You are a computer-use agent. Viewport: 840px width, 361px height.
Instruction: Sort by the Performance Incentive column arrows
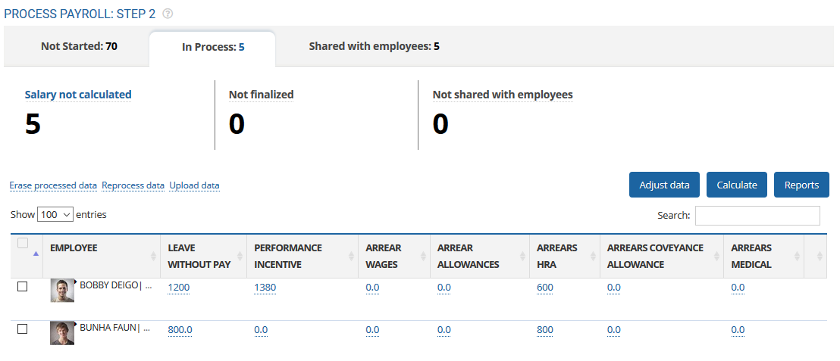[350, 257]
